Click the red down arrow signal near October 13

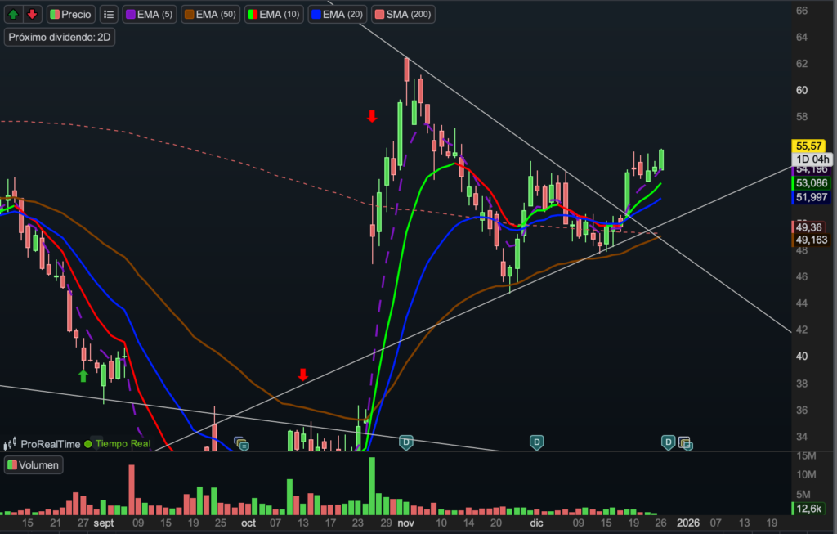coord(302,375)
